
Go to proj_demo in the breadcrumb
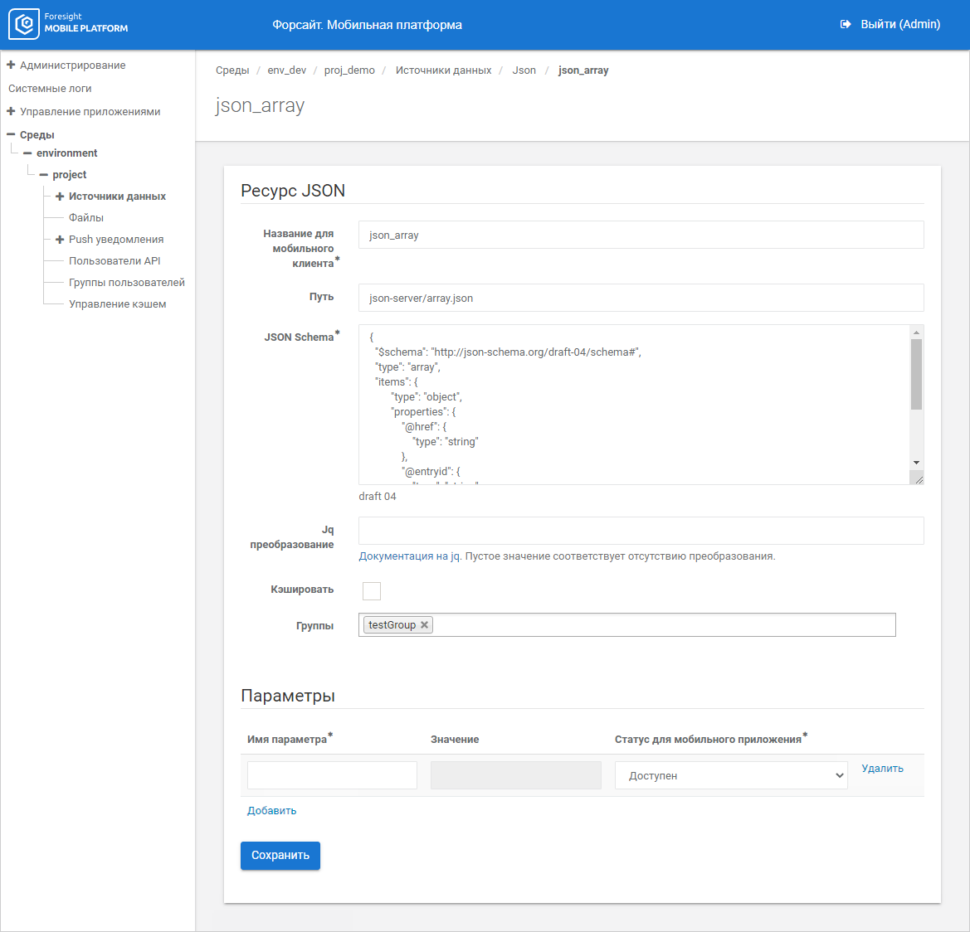pos(349,70)
